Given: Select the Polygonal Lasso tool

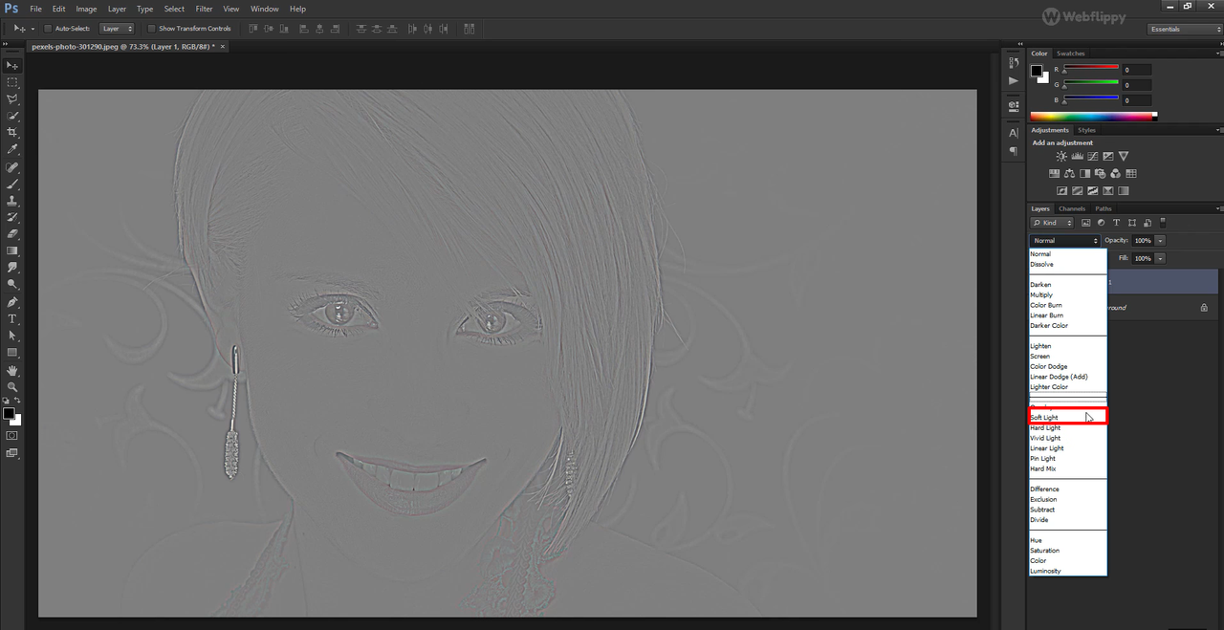Looking at the screenshot, I should [12, 98].
